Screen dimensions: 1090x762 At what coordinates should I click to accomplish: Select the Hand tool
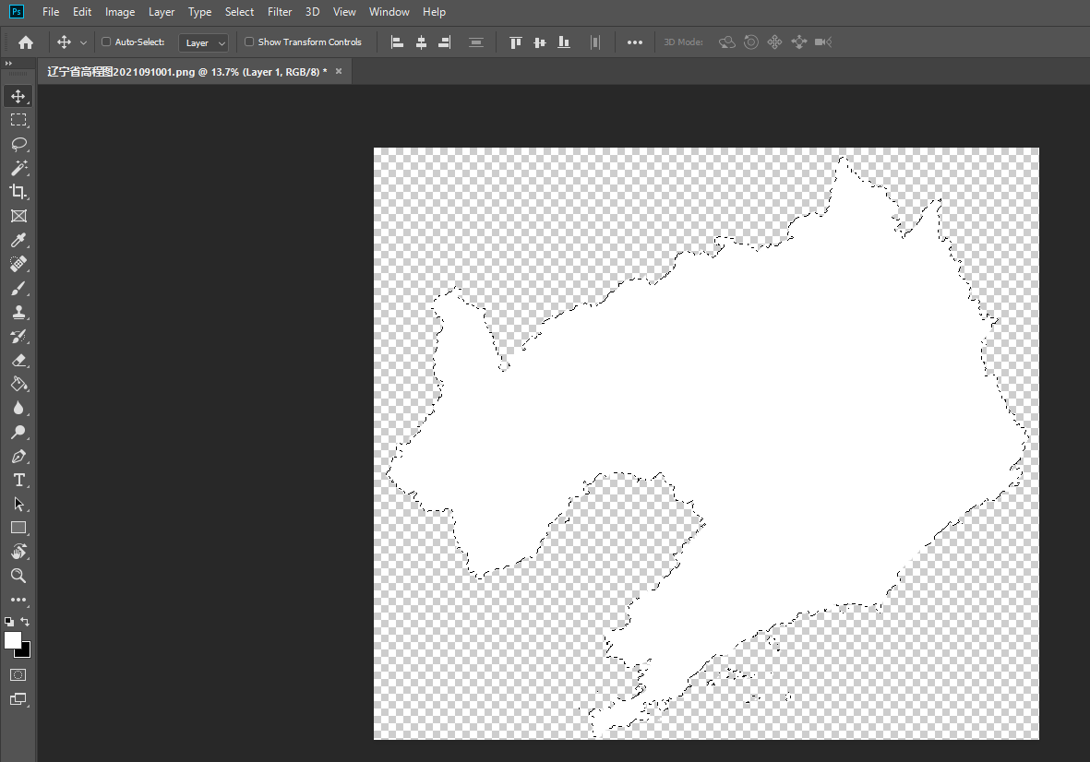[18, 552]
